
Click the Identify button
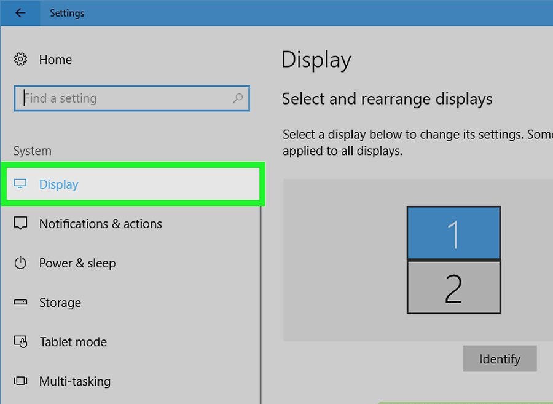(x=500, y=359)
